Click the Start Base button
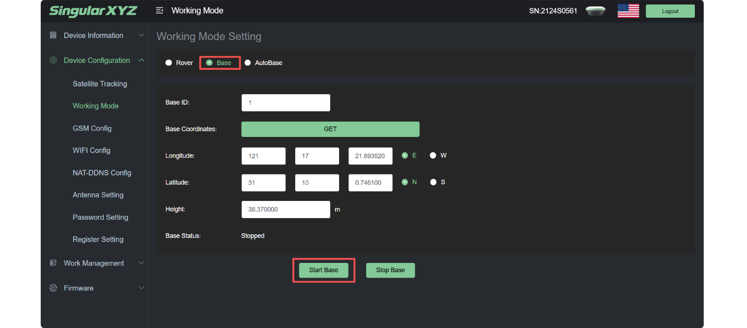The width and height of the screenshot is (747, 328). pyautogui.click(x=323, y=270)
